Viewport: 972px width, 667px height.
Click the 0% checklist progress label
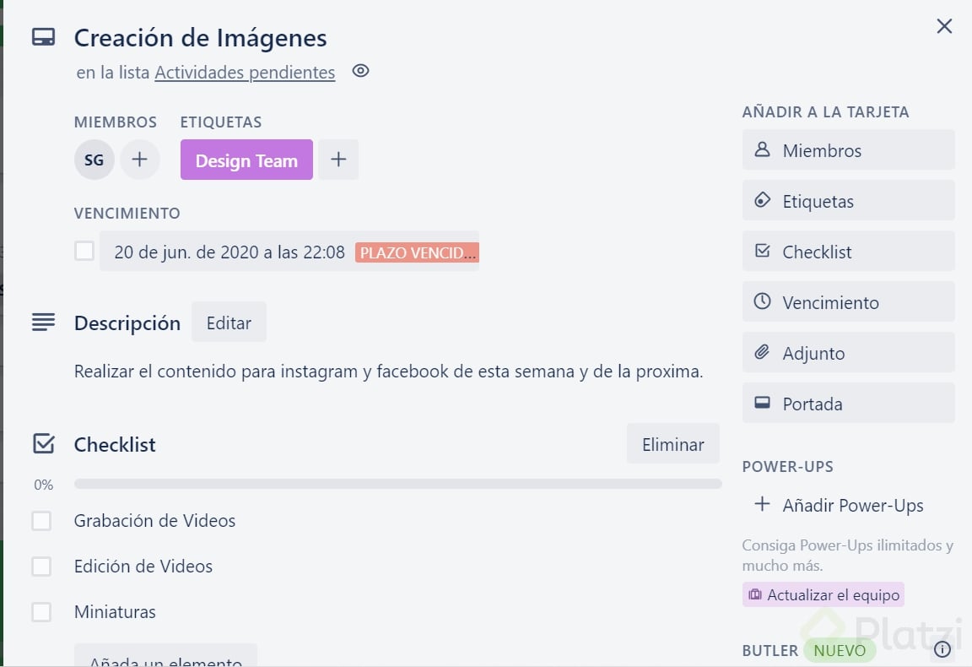tap(43, 485)
